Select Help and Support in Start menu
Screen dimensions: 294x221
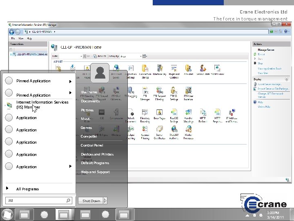[x=95, y=172]
